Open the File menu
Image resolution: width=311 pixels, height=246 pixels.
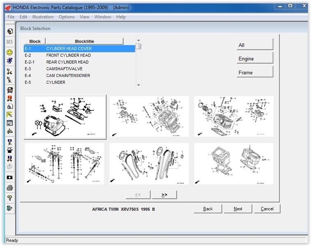[x=11, y=17]
